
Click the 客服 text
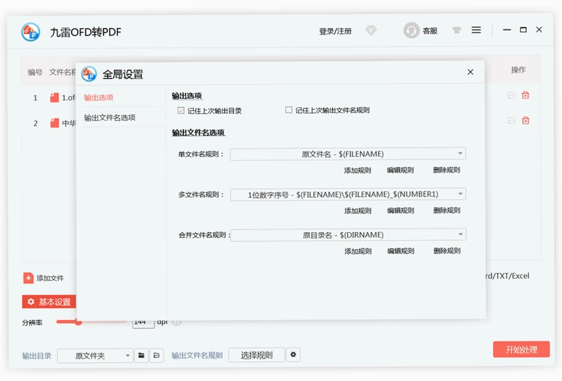click(430, 31)
